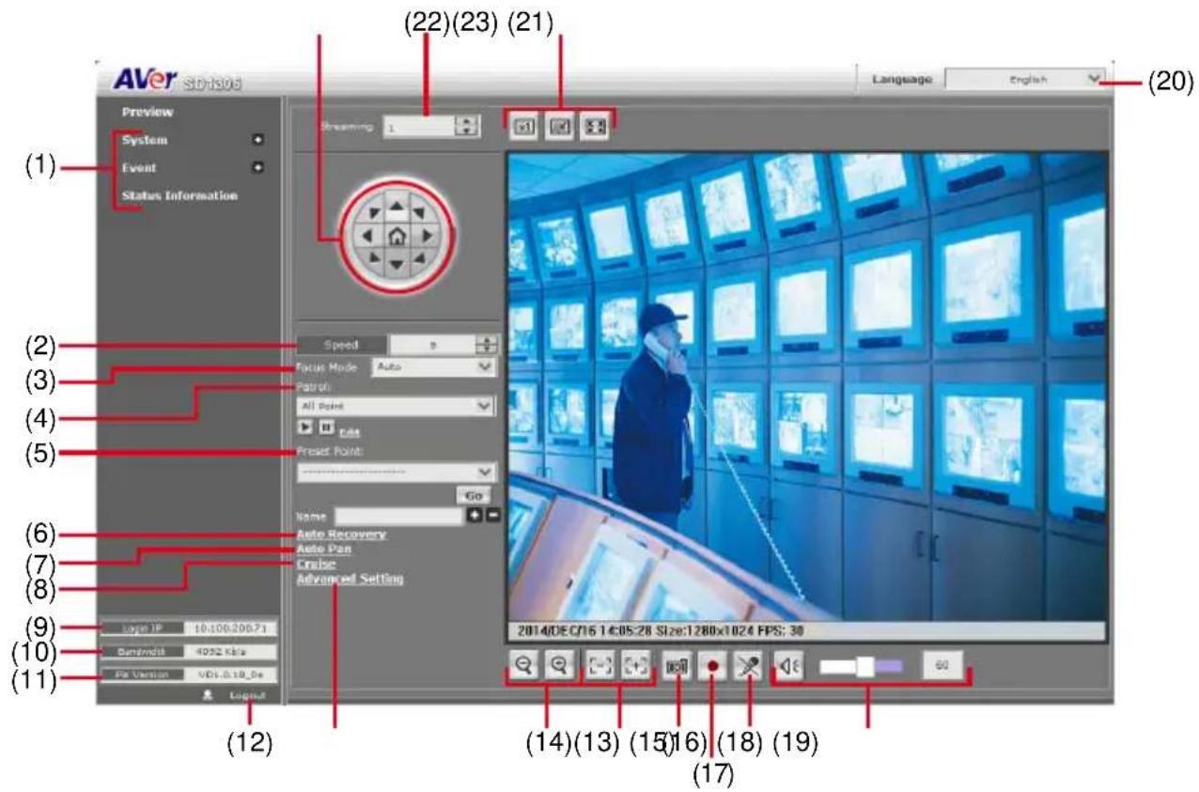Open the Preview menu item
The width and height of the screenshot is (1199, 792).
[148, 112]
